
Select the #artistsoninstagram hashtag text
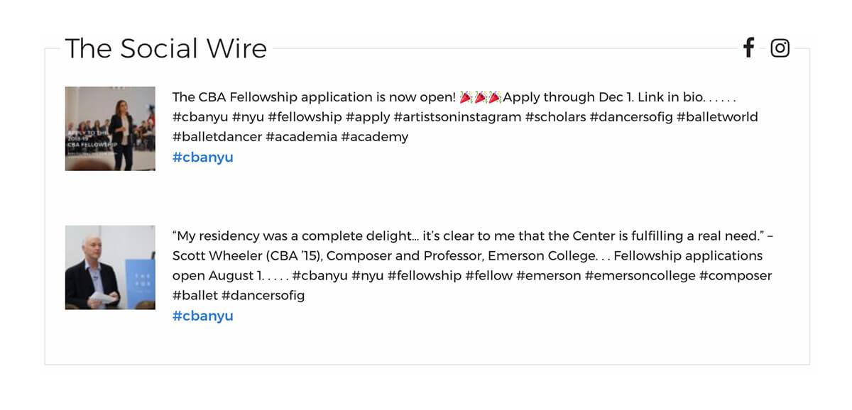pyautogui.click(x=457, y=117)
